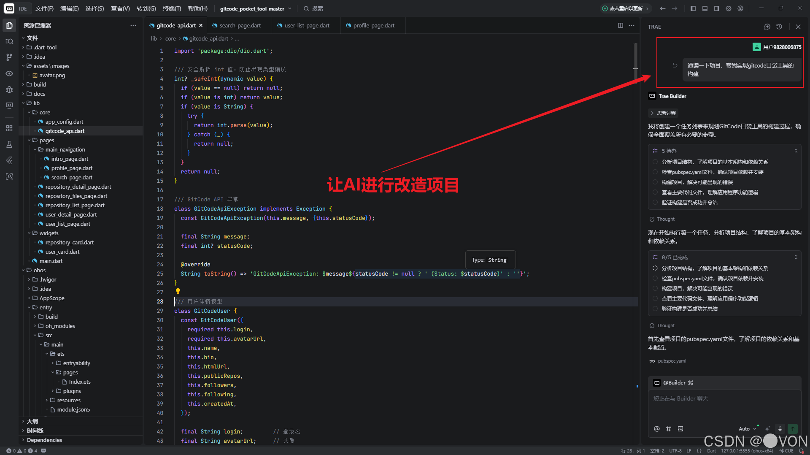
Task: Open the Run and Debug bug icon
Action: (x=9, y=89)
